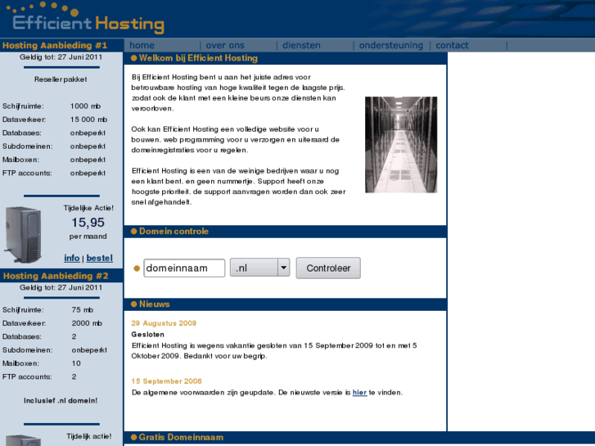Click the Hosting Aanbieding #2 heading

(56, 276)
